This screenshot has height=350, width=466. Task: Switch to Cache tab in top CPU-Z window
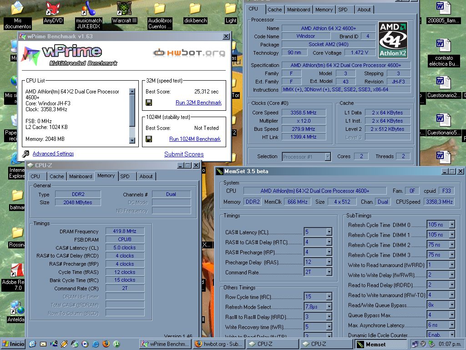274,10
